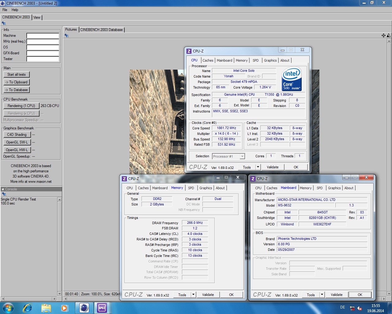Image resolution: width=392 pixels, height=314 pixels.
Task: Click the OS input field
Action: click(x=43, y=47)
